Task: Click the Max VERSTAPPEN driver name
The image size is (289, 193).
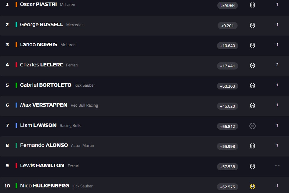Action: tap(44, 105)
